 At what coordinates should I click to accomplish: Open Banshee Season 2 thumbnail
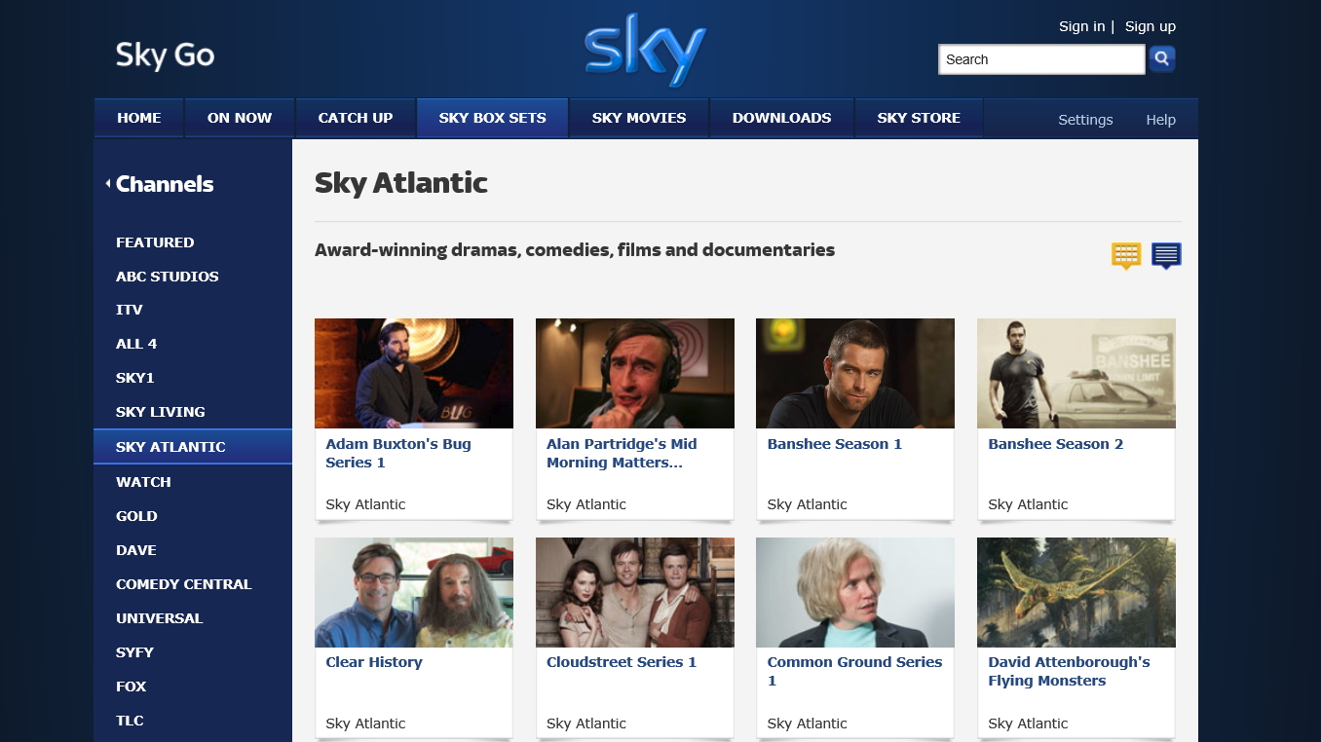1076,373
